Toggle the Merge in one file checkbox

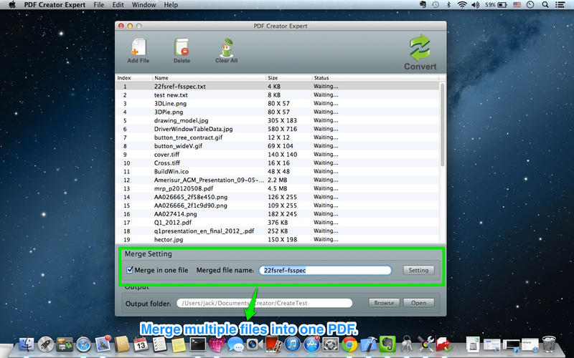(130, 270)
